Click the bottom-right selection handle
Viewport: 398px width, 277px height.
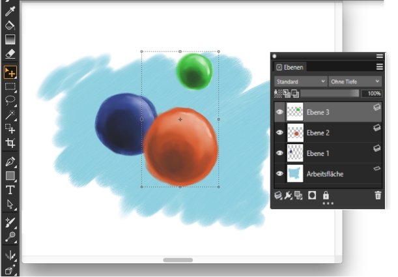pos(219,187)
